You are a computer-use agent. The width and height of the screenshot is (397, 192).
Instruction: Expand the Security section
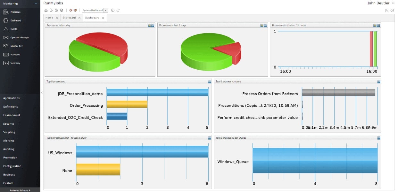point(9,124)
